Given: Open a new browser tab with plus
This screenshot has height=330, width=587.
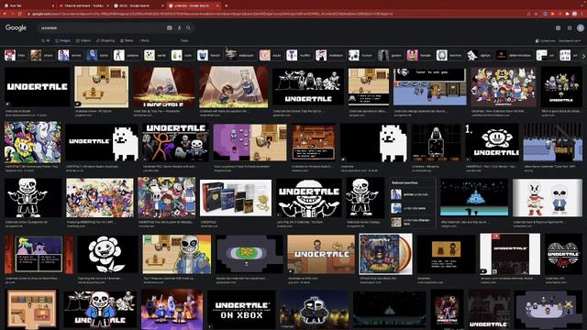Looking at the screenshot, I should tap(227, 5).
